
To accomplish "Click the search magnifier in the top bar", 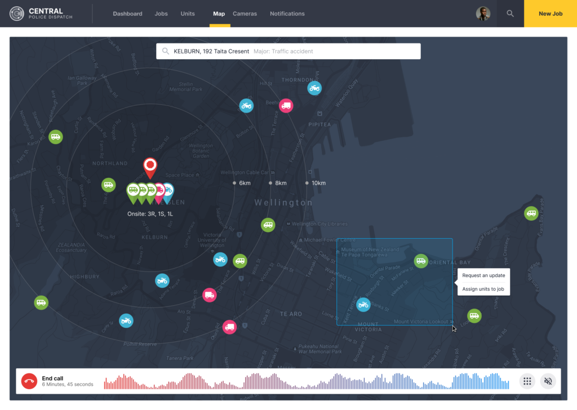I will click(509, 12).
